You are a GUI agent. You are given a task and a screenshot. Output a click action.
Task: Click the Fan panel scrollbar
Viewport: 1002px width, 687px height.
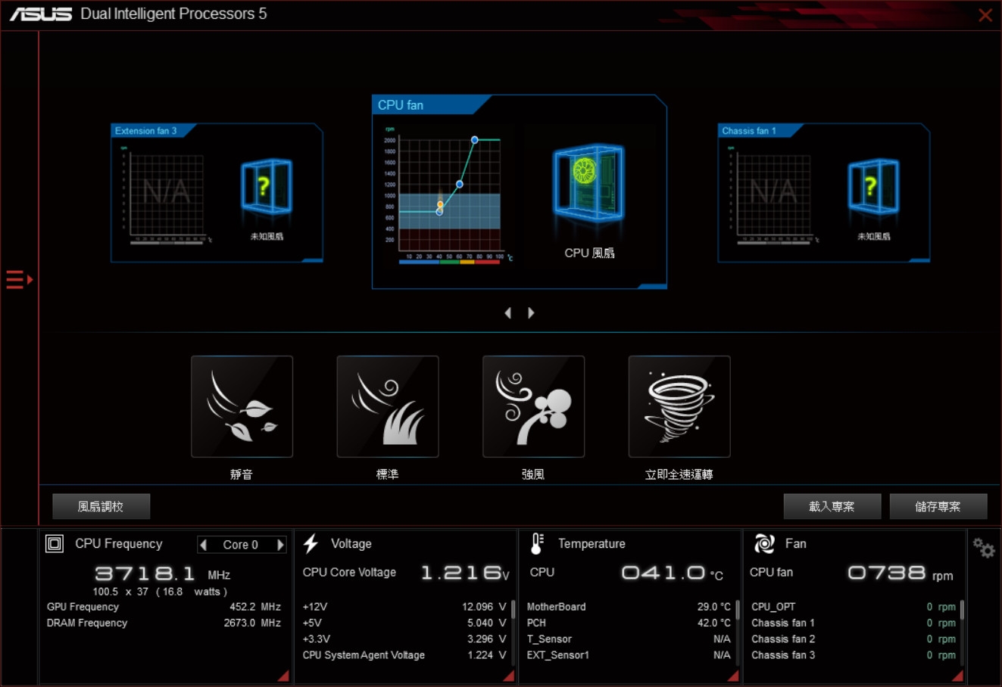pos(962,609)
